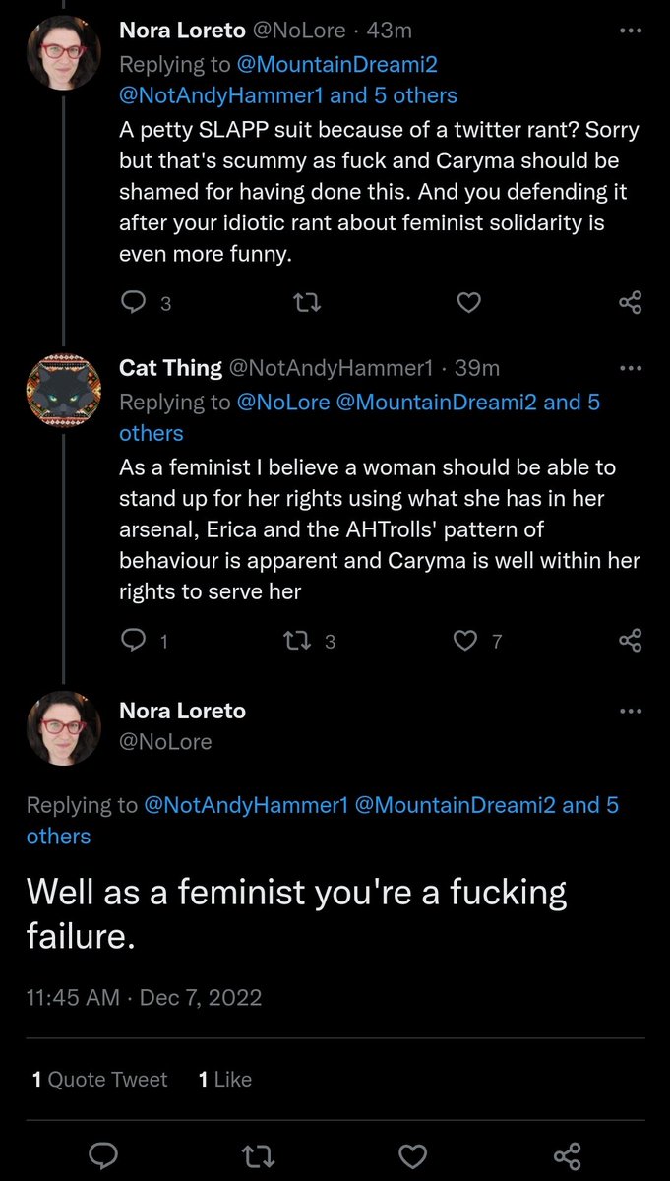Image resolution: width=670 pixels, height=1181 pixels.
Task: Like Cat Thing's tweet with 7 likes
Action: click(x=464, y=642)
